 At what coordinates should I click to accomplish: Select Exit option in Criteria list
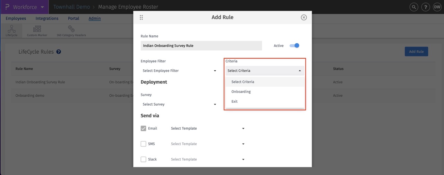click(234, 102)
